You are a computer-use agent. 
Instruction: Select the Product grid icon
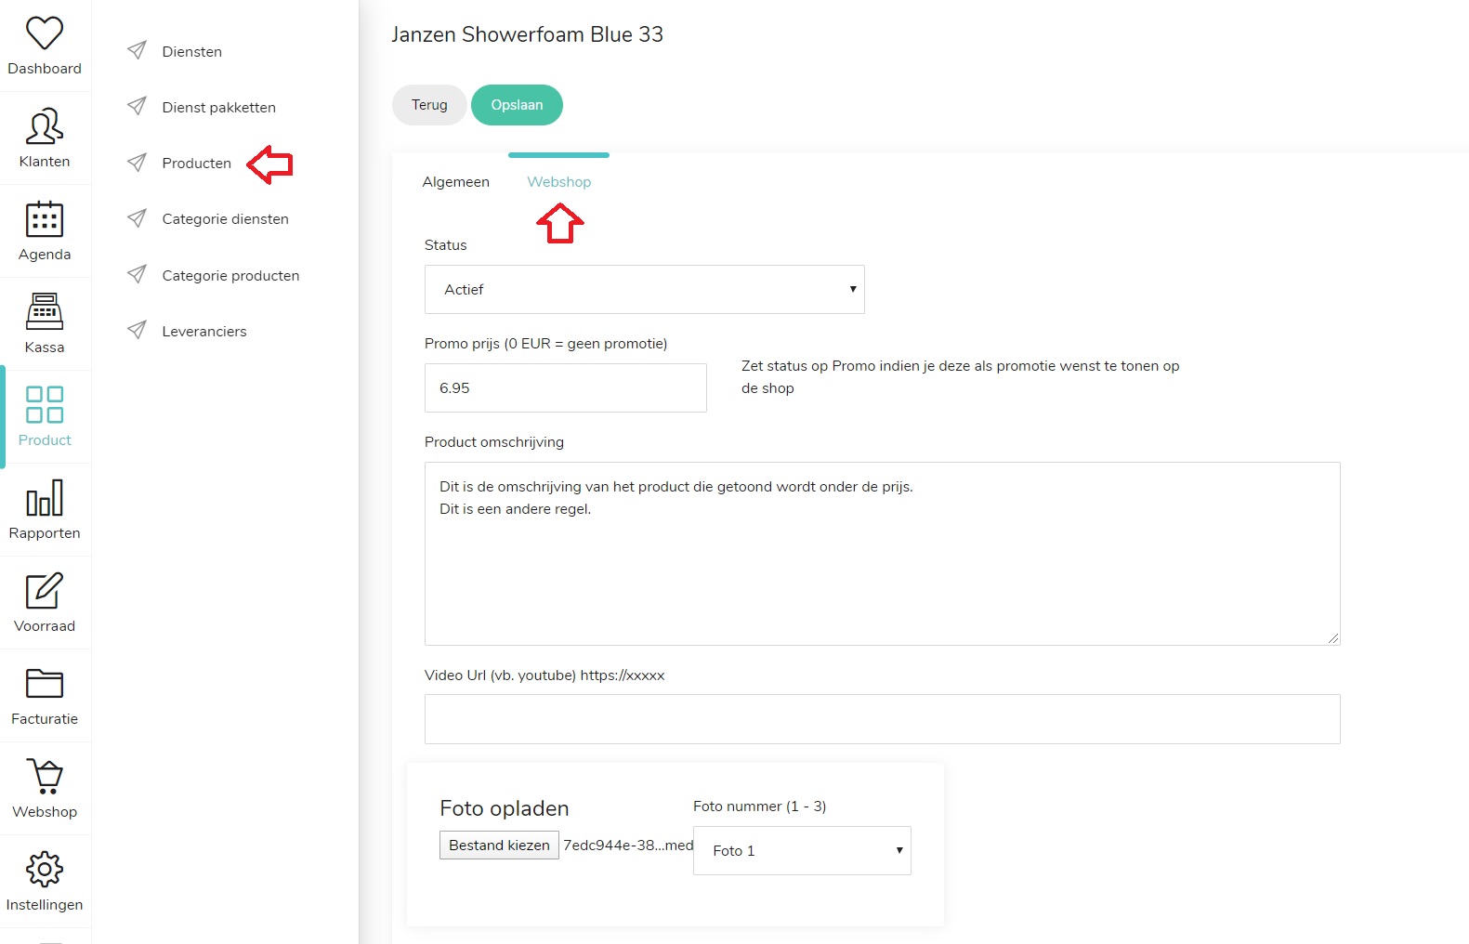click(45, 404)
